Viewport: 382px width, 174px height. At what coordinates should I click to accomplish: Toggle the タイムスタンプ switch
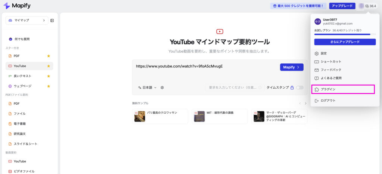coord(300,88)
